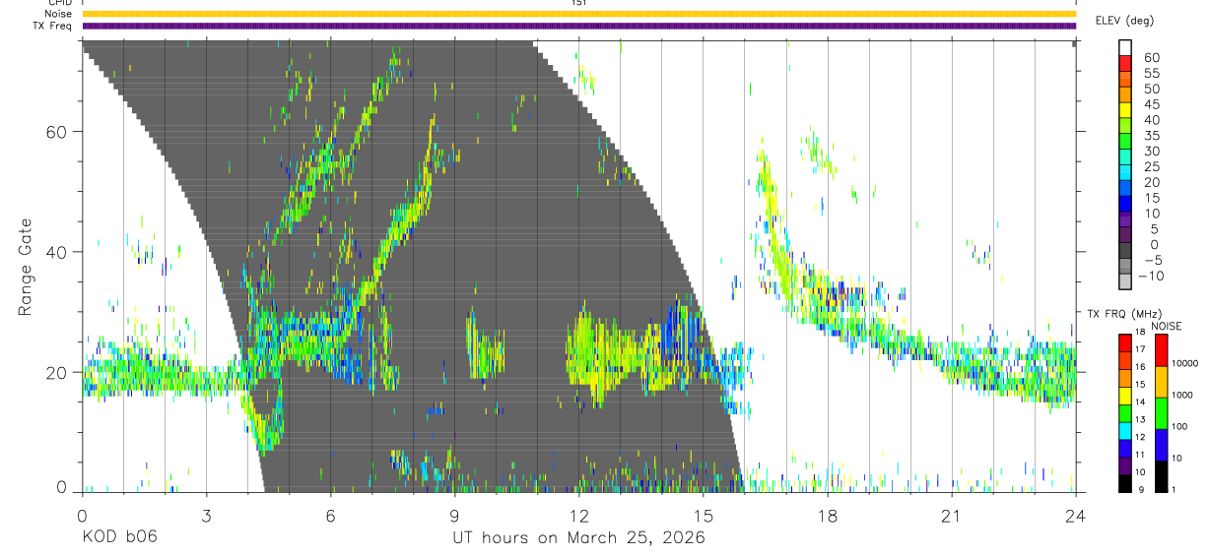Image resolution: width=1210 pixels, height=558 pixels.
Task: Select the green segment of NOISE bar
Action: 1161,413
